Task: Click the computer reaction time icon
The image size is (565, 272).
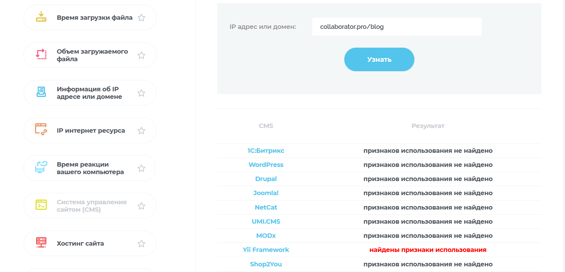Action: click(x=41, y=167)
